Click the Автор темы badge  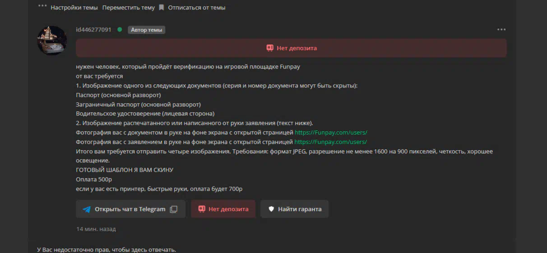click(147, 30)
